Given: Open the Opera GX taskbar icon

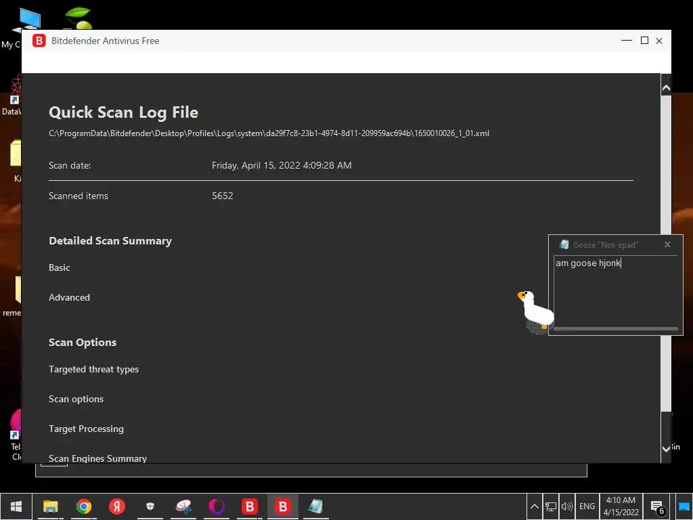Looking at the screenshot, I should 217,506.
